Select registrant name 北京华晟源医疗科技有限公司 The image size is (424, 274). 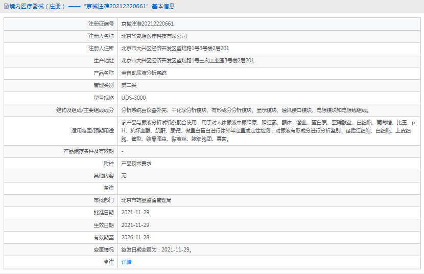[x=154, y=36]
